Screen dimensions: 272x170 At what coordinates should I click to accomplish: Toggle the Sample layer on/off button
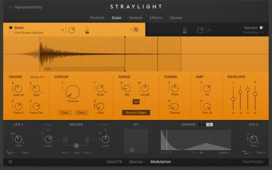pyautogui.click(x=261, y=28)
